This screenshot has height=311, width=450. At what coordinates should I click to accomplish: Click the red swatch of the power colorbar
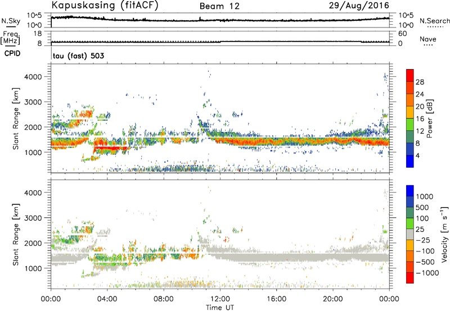pyautogui.click(x=410, y=75)
